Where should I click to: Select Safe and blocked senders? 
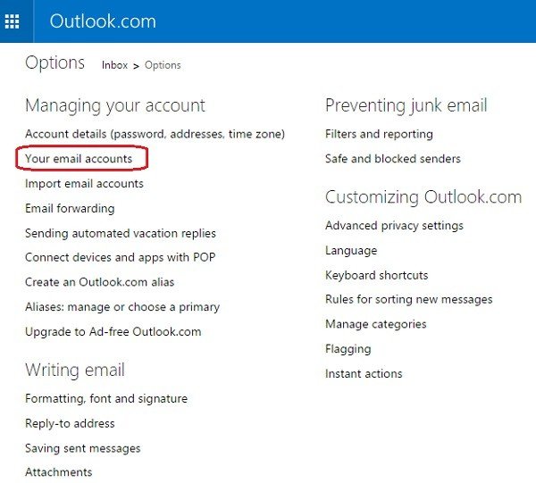tap(393, 159)
